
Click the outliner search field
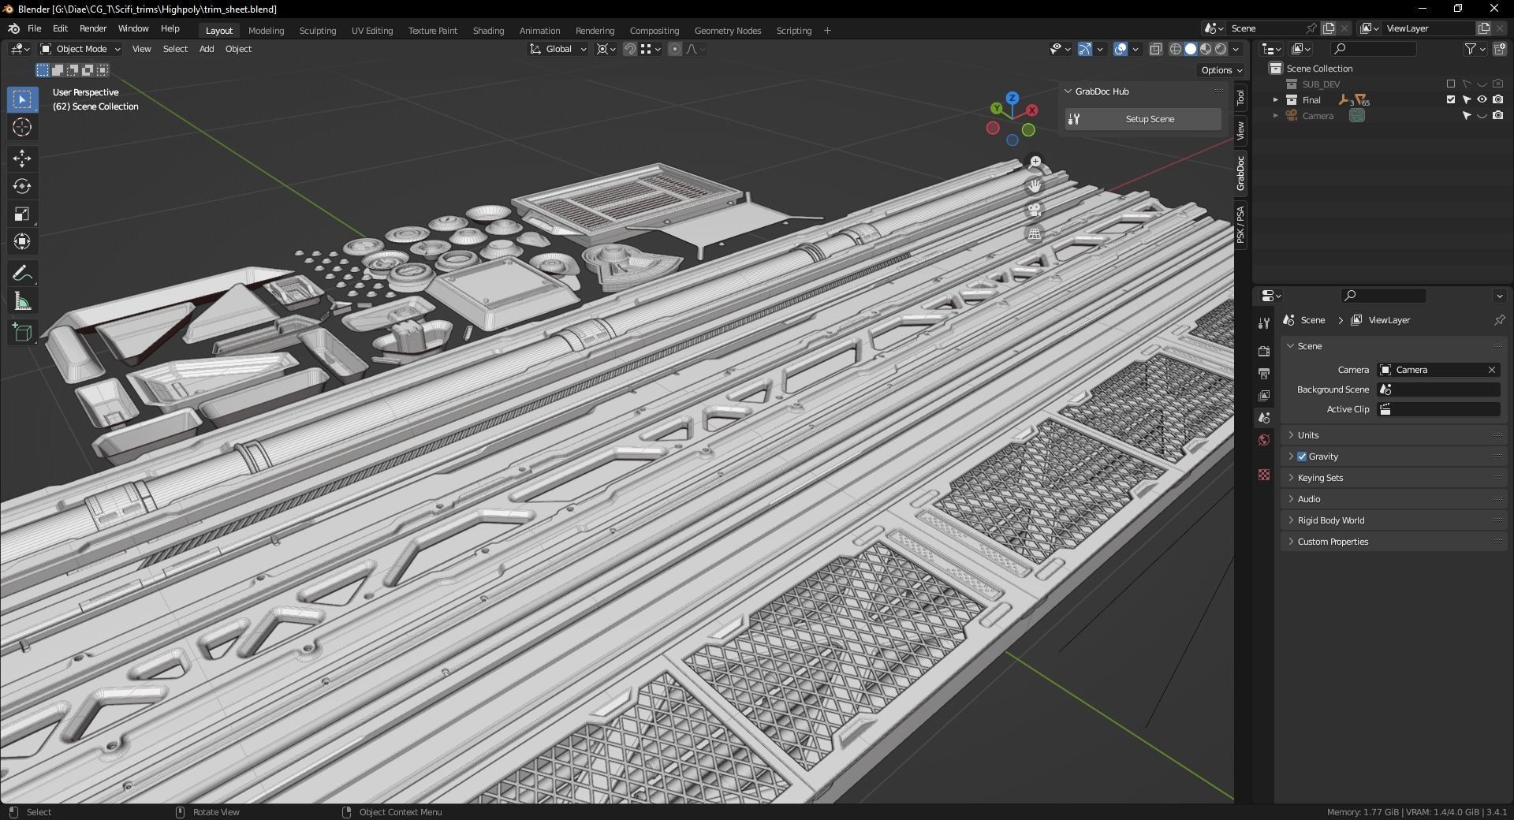click(1374, 48)
